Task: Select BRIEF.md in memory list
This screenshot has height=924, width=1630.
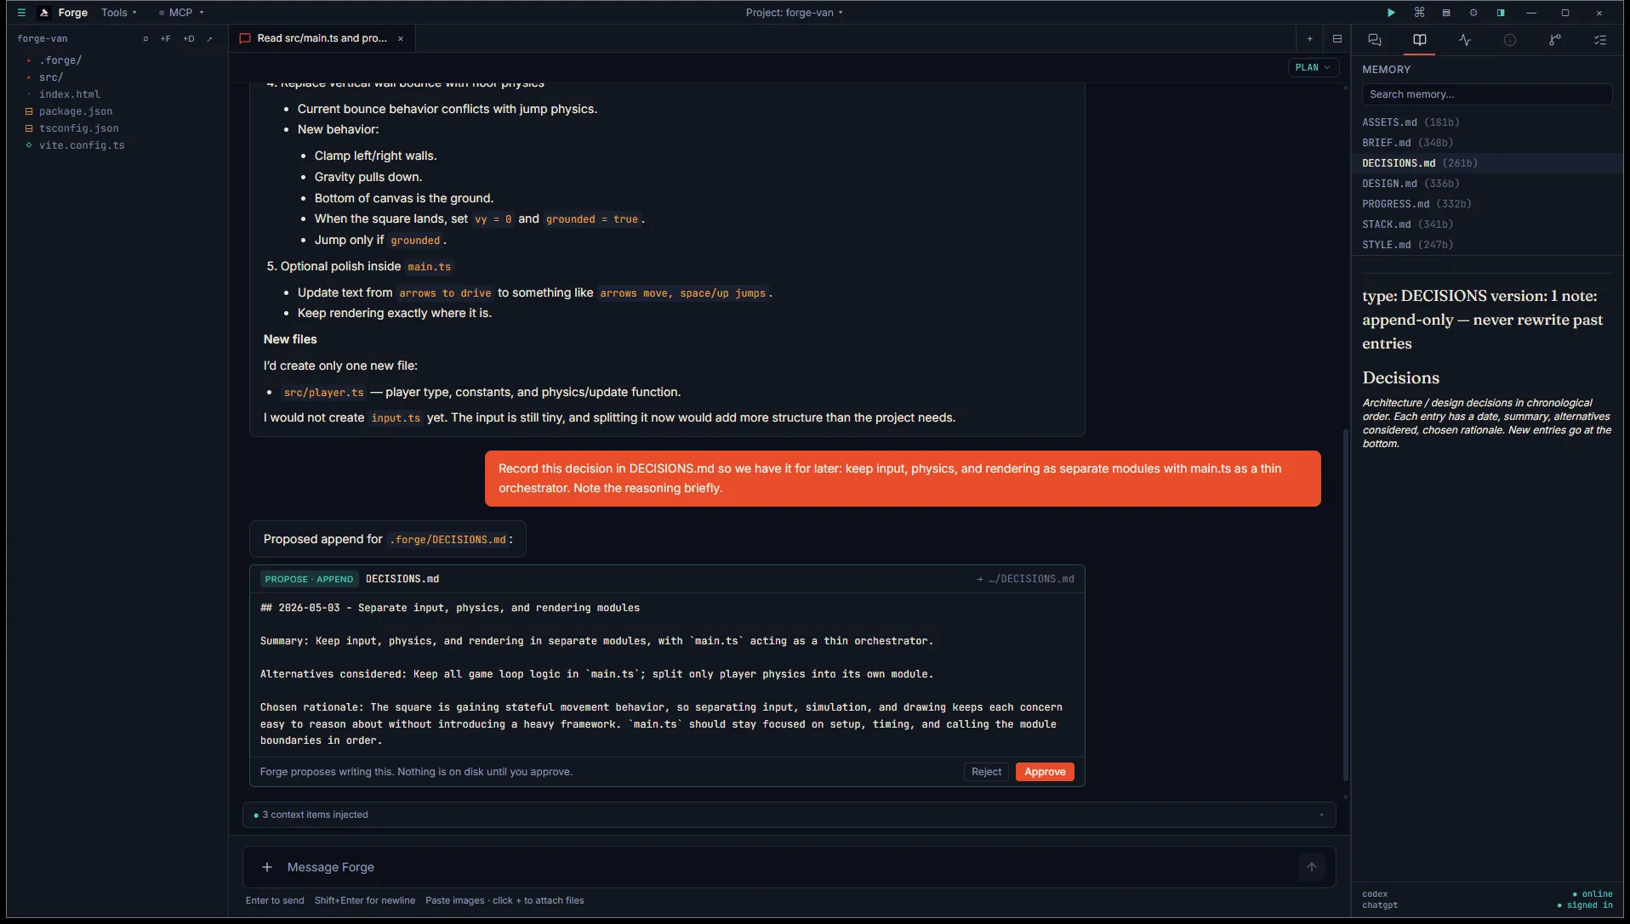Action: tap(1487, 143)
